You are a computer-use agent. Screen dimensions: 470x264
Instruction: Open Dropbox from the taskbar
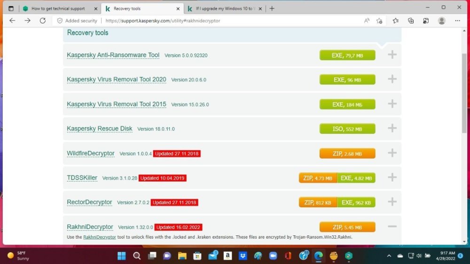click(243, 256)
